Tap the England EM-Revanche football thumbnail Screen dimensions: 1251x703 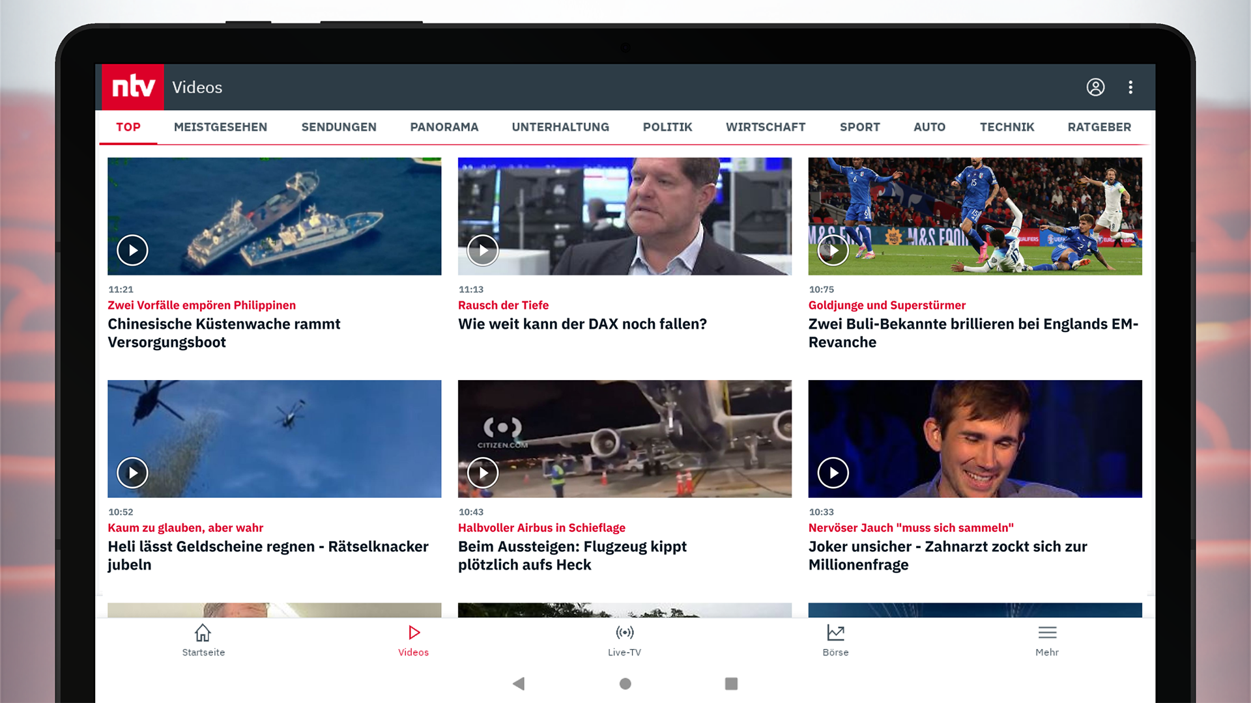[x=975, y=216]
